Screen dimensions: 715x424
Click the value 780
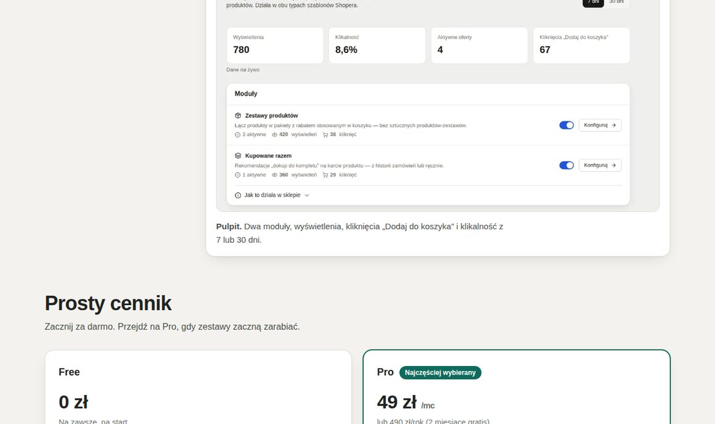(x=241, y=50)
